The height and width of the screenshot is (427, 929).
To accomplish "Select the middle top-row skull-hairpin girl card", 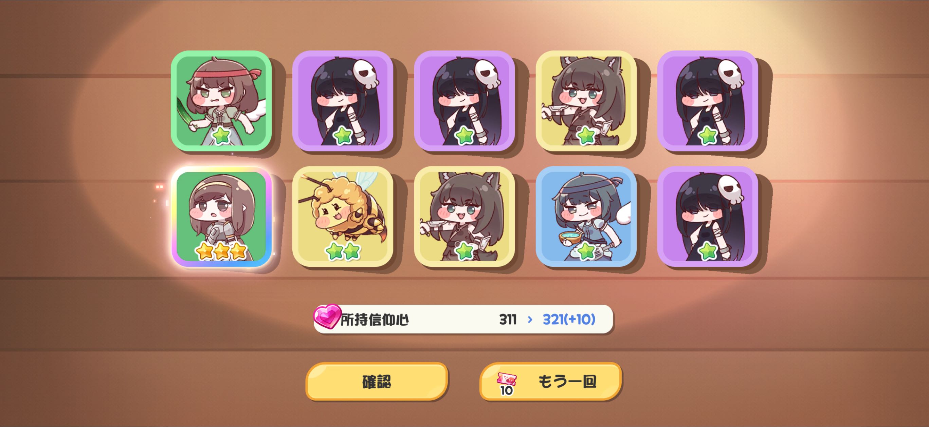I will 464,101.
